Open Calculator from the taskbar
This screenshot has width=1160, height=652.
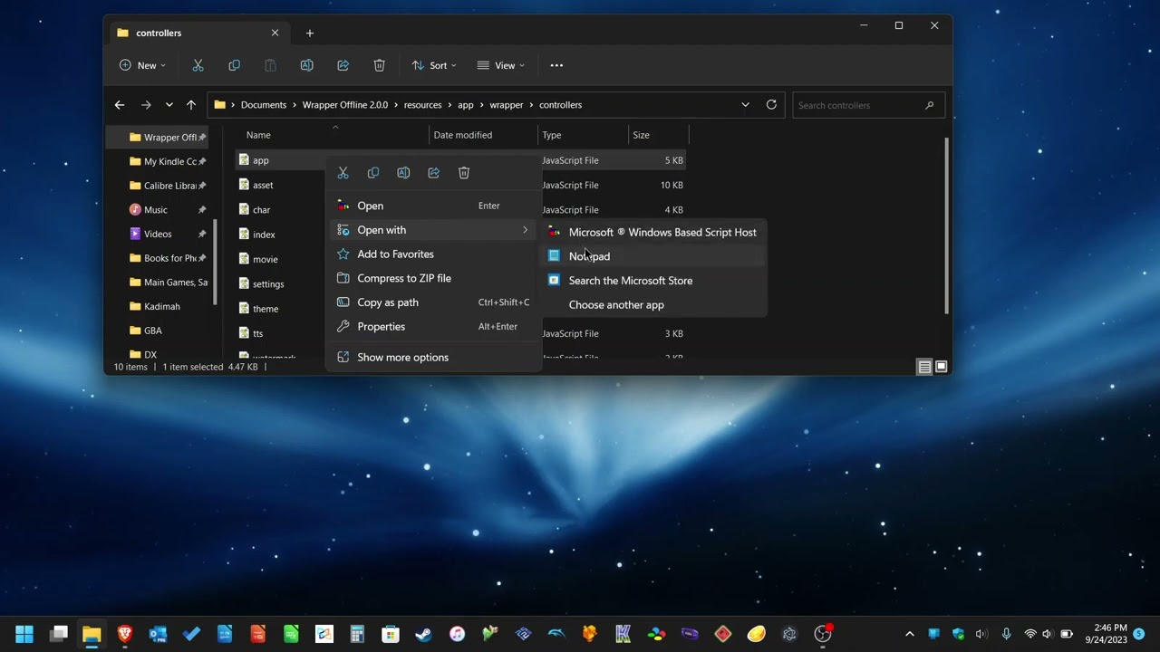coord(357,634)
